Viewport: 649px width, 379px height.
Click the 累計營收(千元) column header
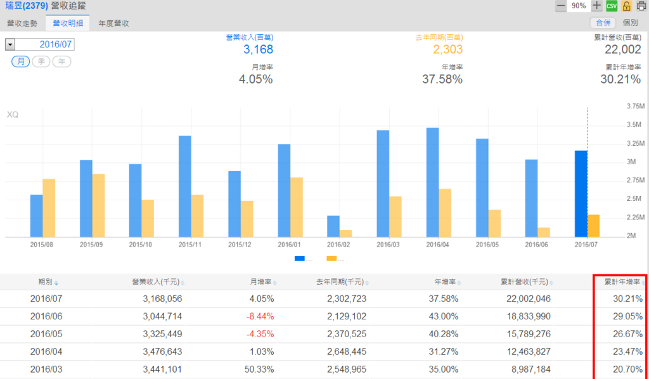524,282
